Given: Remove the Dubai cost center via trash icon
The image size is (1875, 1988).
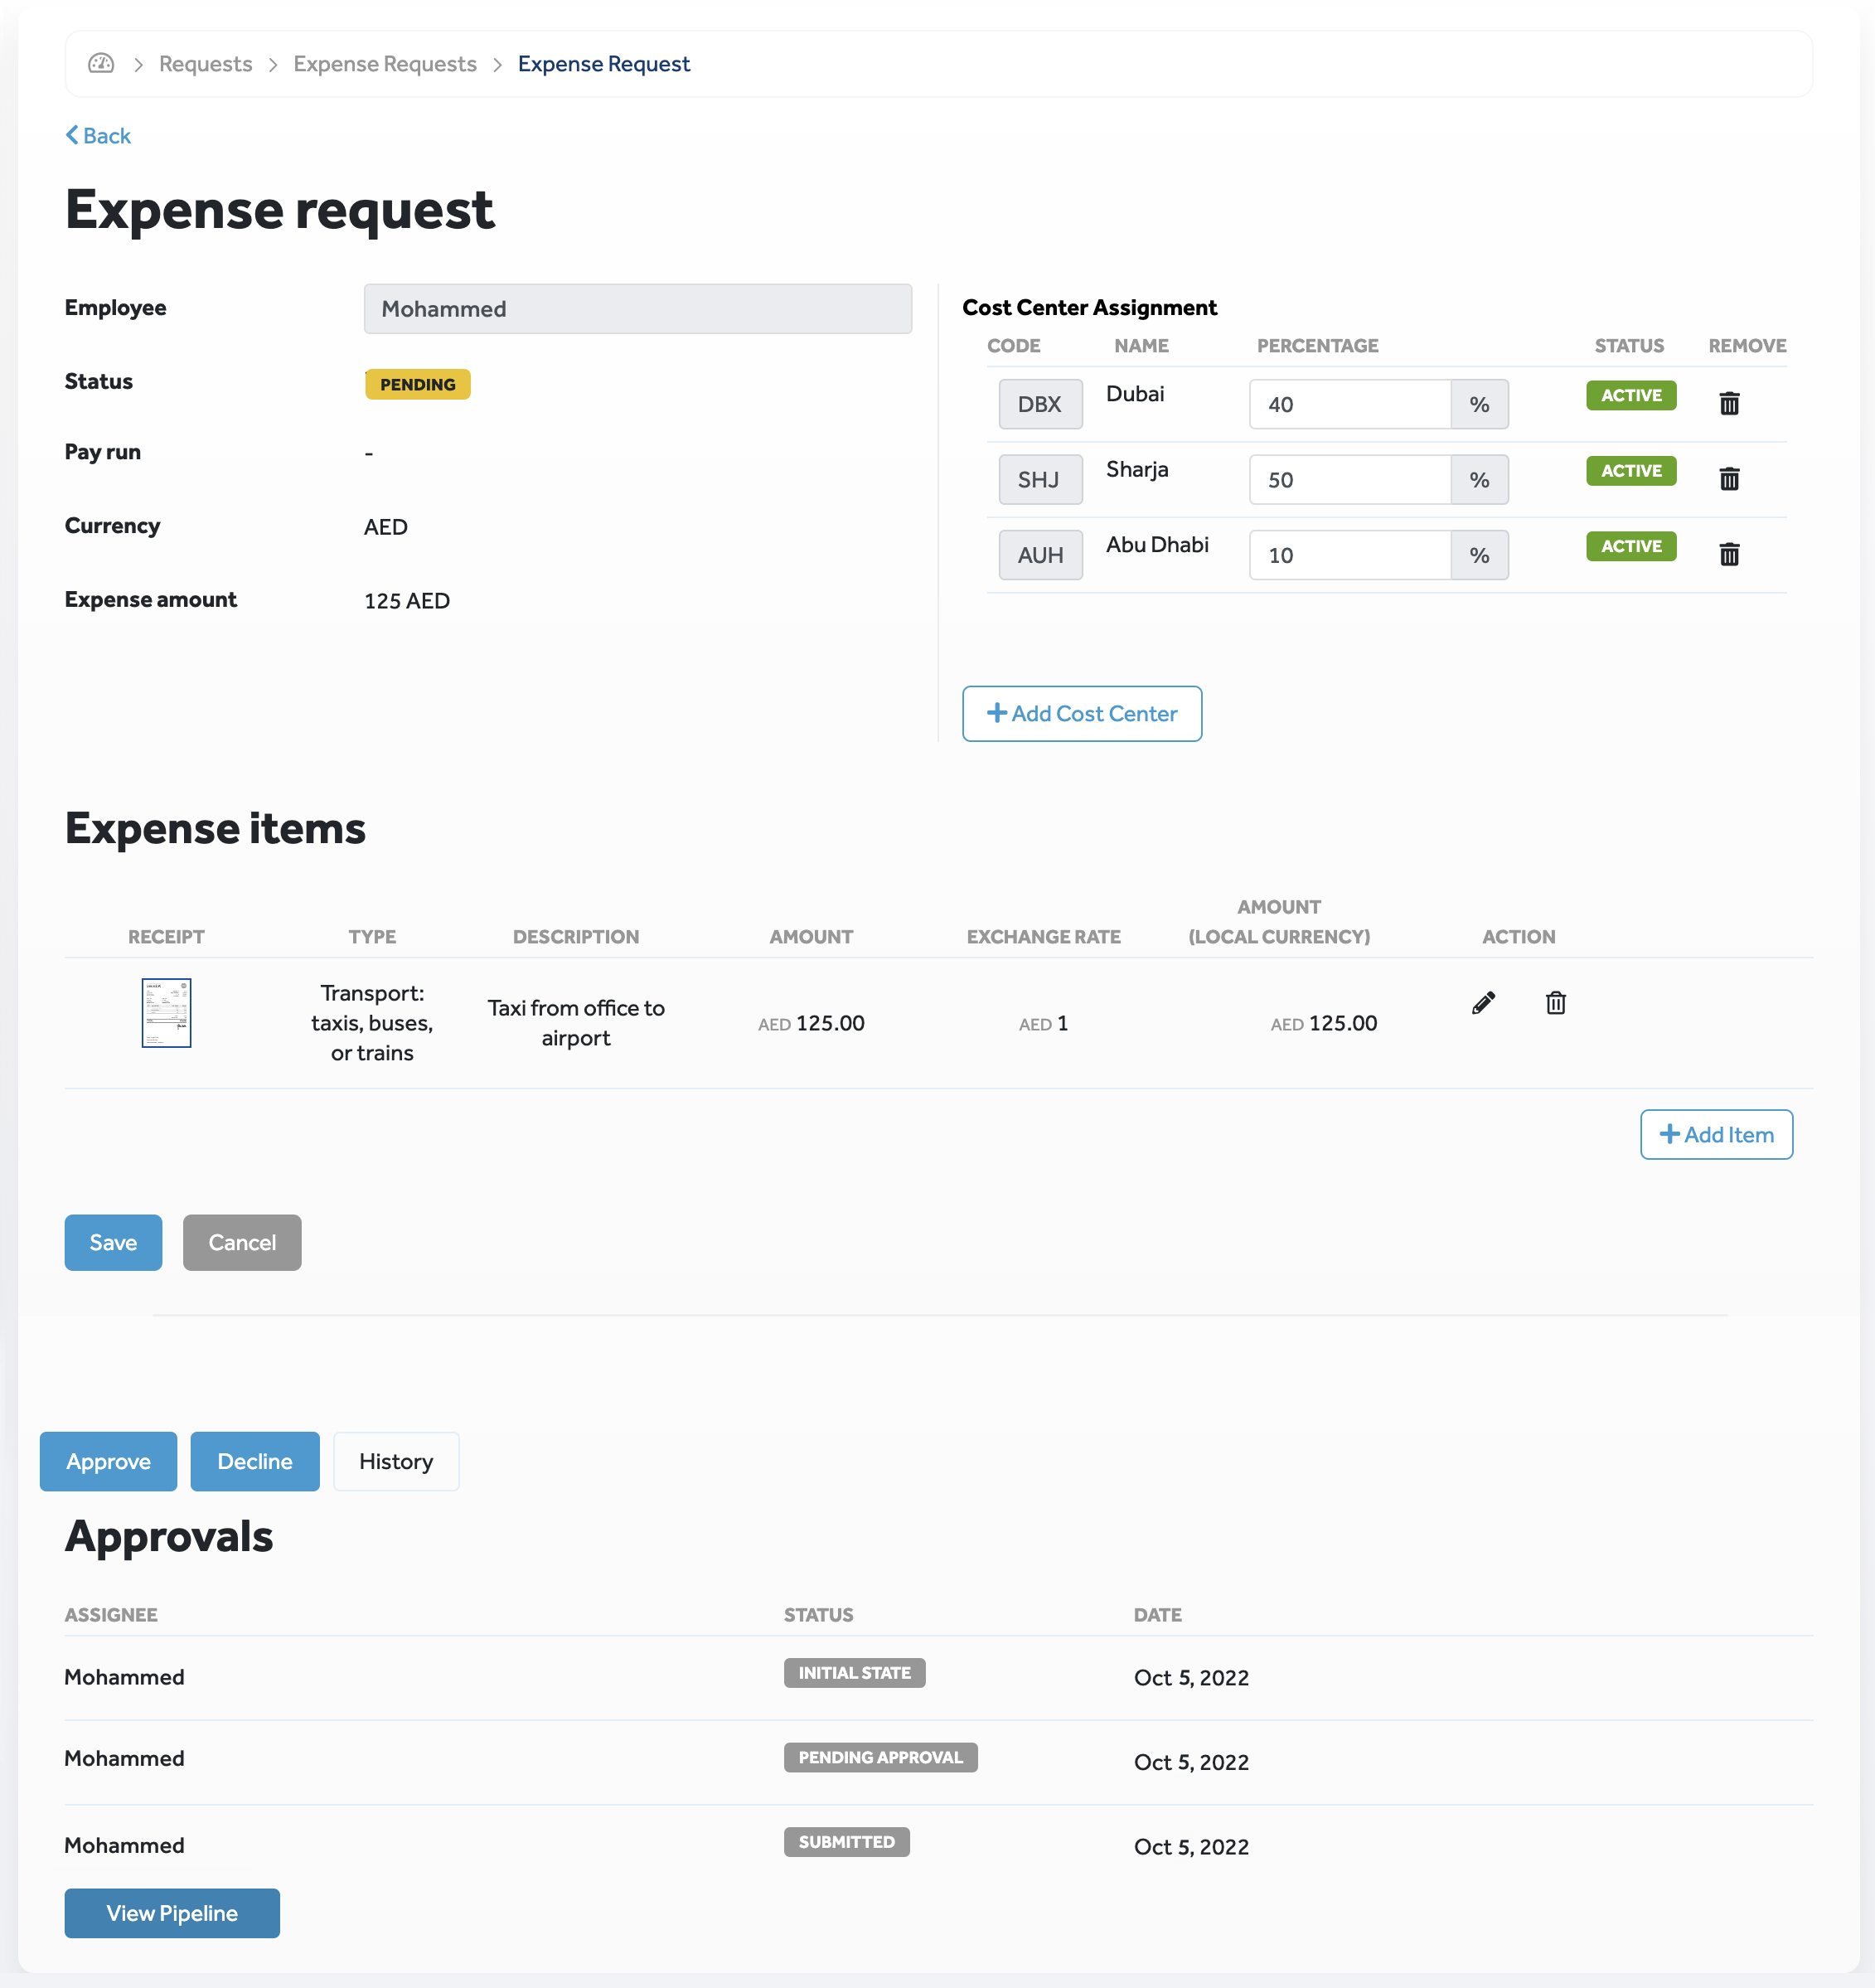Looking at the screenshot, I should point(1729,404).
